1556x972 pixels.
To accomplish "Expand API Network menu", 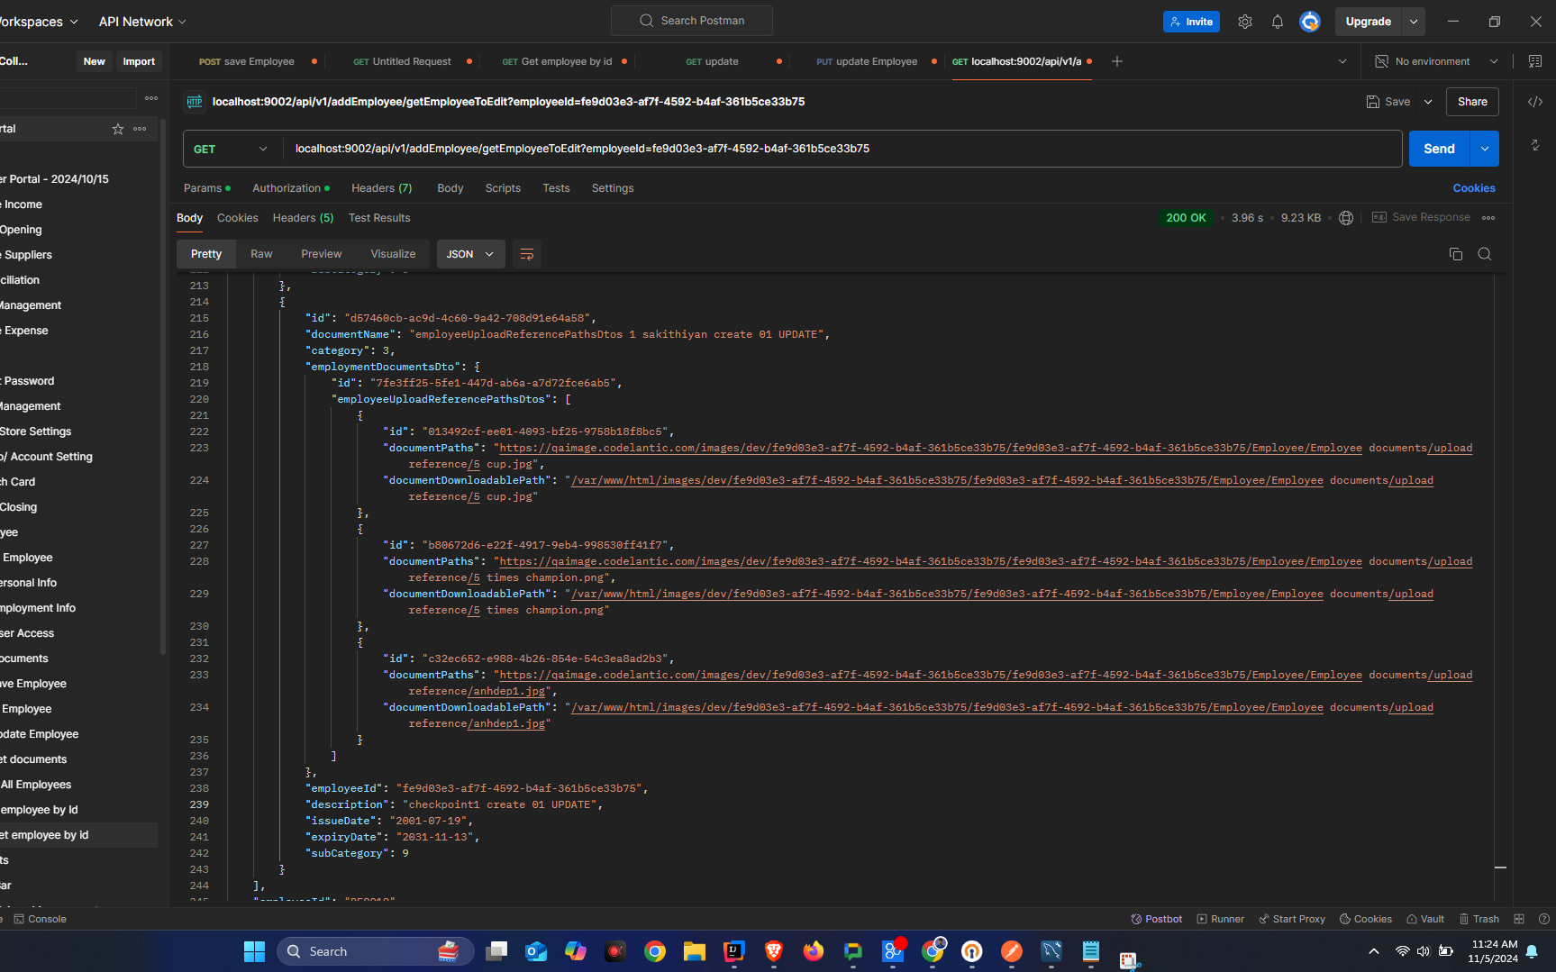I will click(142, 22).
